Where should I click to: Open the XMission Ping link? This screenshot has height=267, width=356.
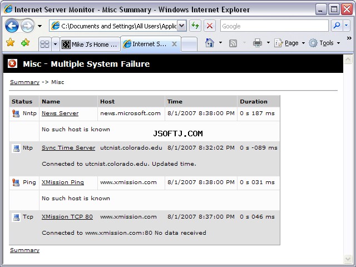point(63,182)
